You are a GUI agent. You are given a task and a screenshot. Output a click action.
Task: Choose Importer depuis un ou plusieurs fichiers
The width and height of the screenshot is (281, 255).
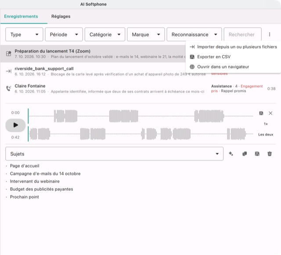pos(233,47)
